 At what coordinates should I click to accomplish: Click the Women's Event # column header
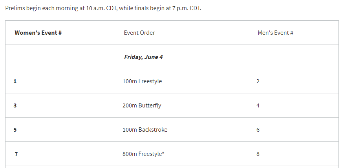[x=38, y=33]
